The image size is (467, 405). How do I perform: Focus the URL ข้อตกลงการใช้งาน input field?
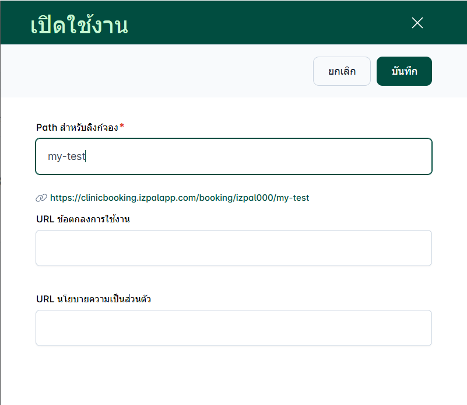tap(234, 248)
